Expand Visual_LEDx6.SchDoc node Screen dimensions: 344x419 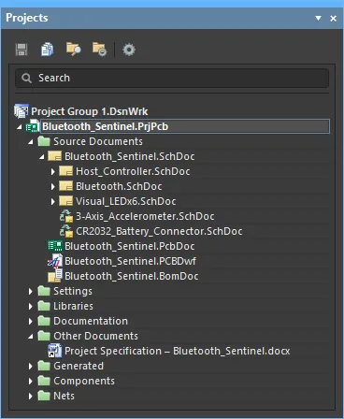53,201
